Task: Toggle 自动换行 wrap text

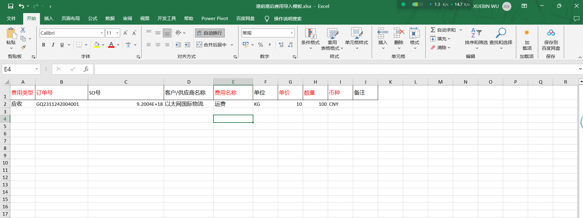Action: click(210, 33)
